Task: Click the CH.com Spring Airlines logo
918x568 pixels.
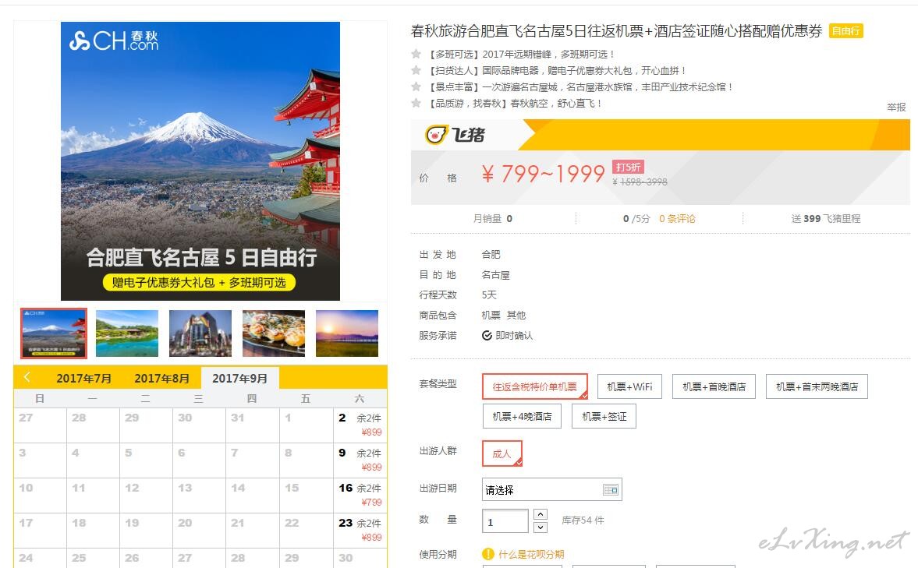Action: point(114,41)
